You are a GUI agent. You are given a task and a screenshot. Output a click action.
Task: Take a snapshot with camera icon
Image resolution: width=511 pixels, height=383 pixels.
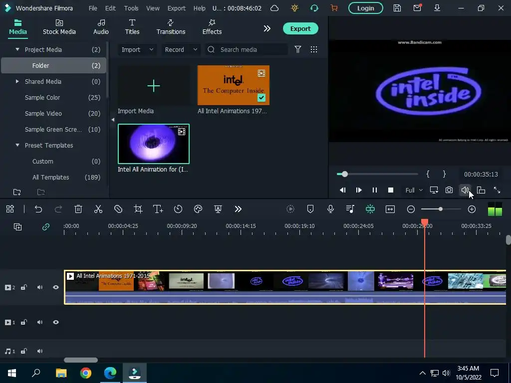click(x=449, y=190)
